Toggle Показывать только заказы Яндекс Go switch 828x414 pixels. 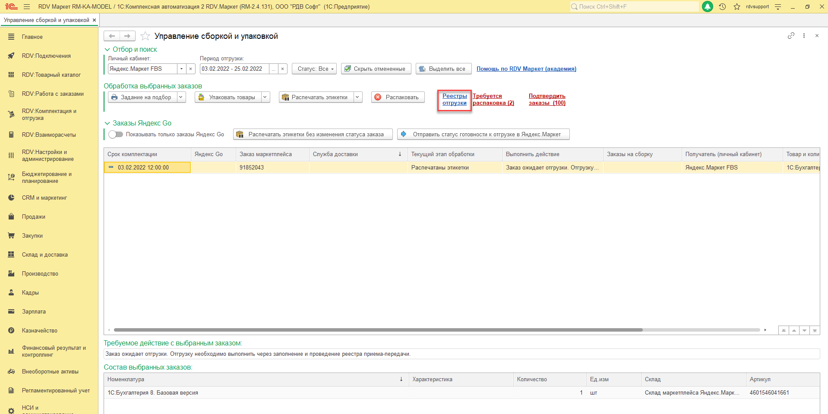pyautogui.click(x=116, y=135)
